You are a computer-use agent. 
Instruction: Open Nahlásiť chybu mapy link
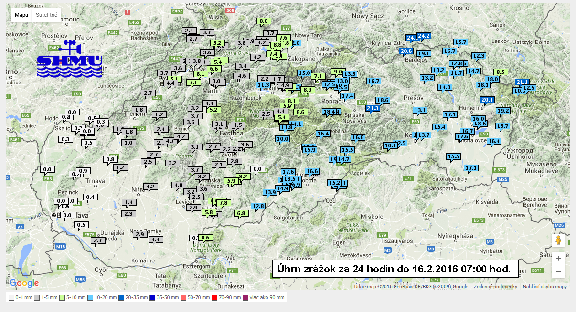[x=544, y=287]
